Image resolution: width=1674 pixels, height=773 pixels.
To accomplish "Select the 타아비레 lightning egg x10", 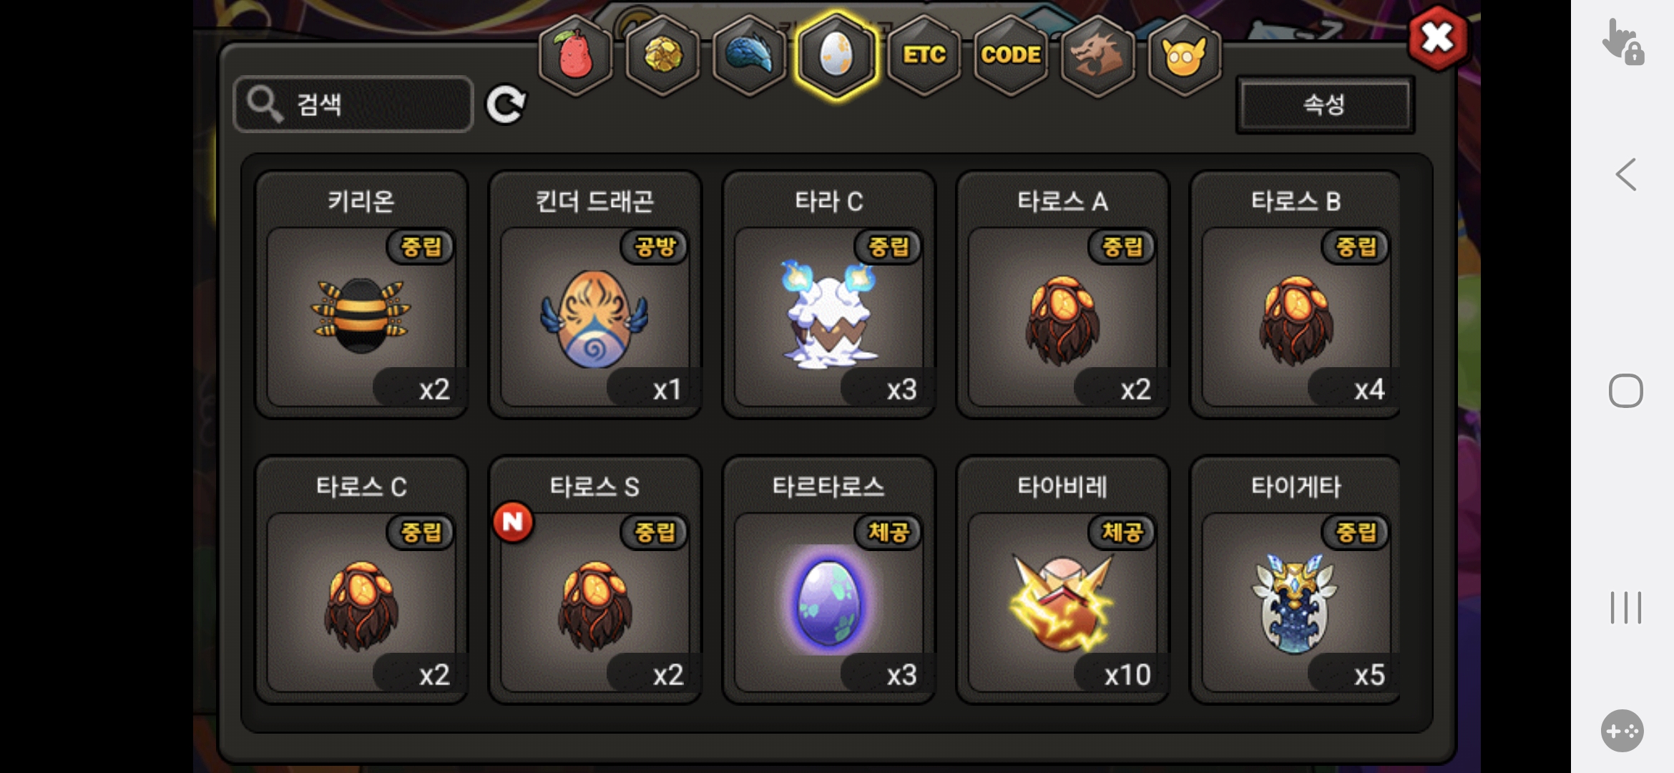I will point(1063,580).
